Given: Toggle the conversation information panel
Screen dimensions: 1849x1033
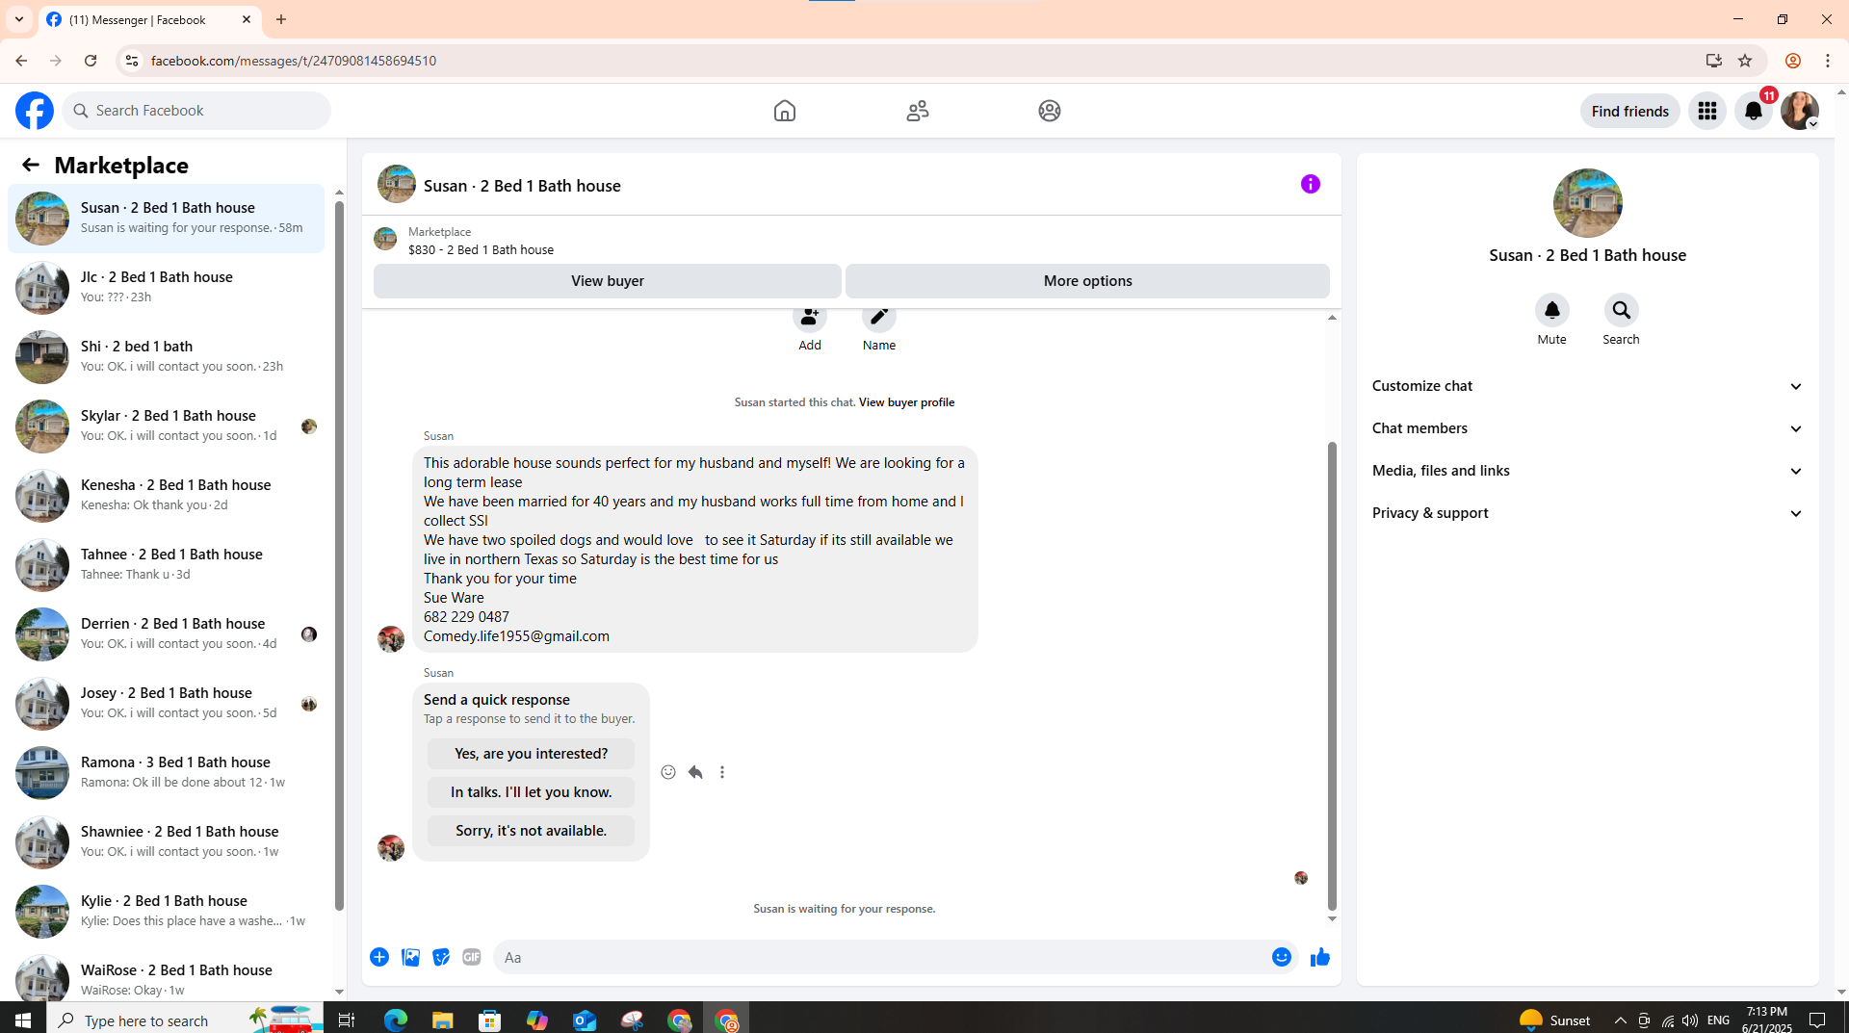Looking at the screenshot, I should (1311, 184).
